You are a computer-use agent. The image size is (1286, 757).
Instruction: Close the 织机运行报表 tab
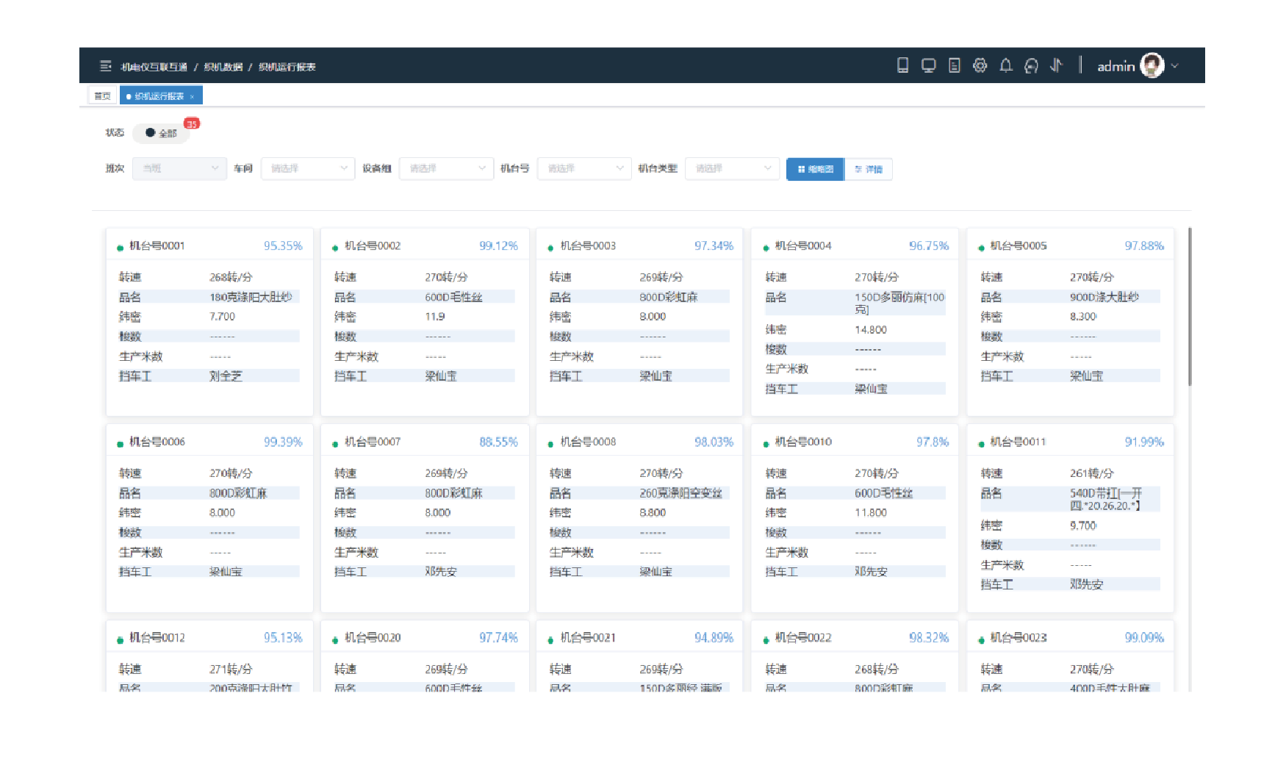[192, 96]
